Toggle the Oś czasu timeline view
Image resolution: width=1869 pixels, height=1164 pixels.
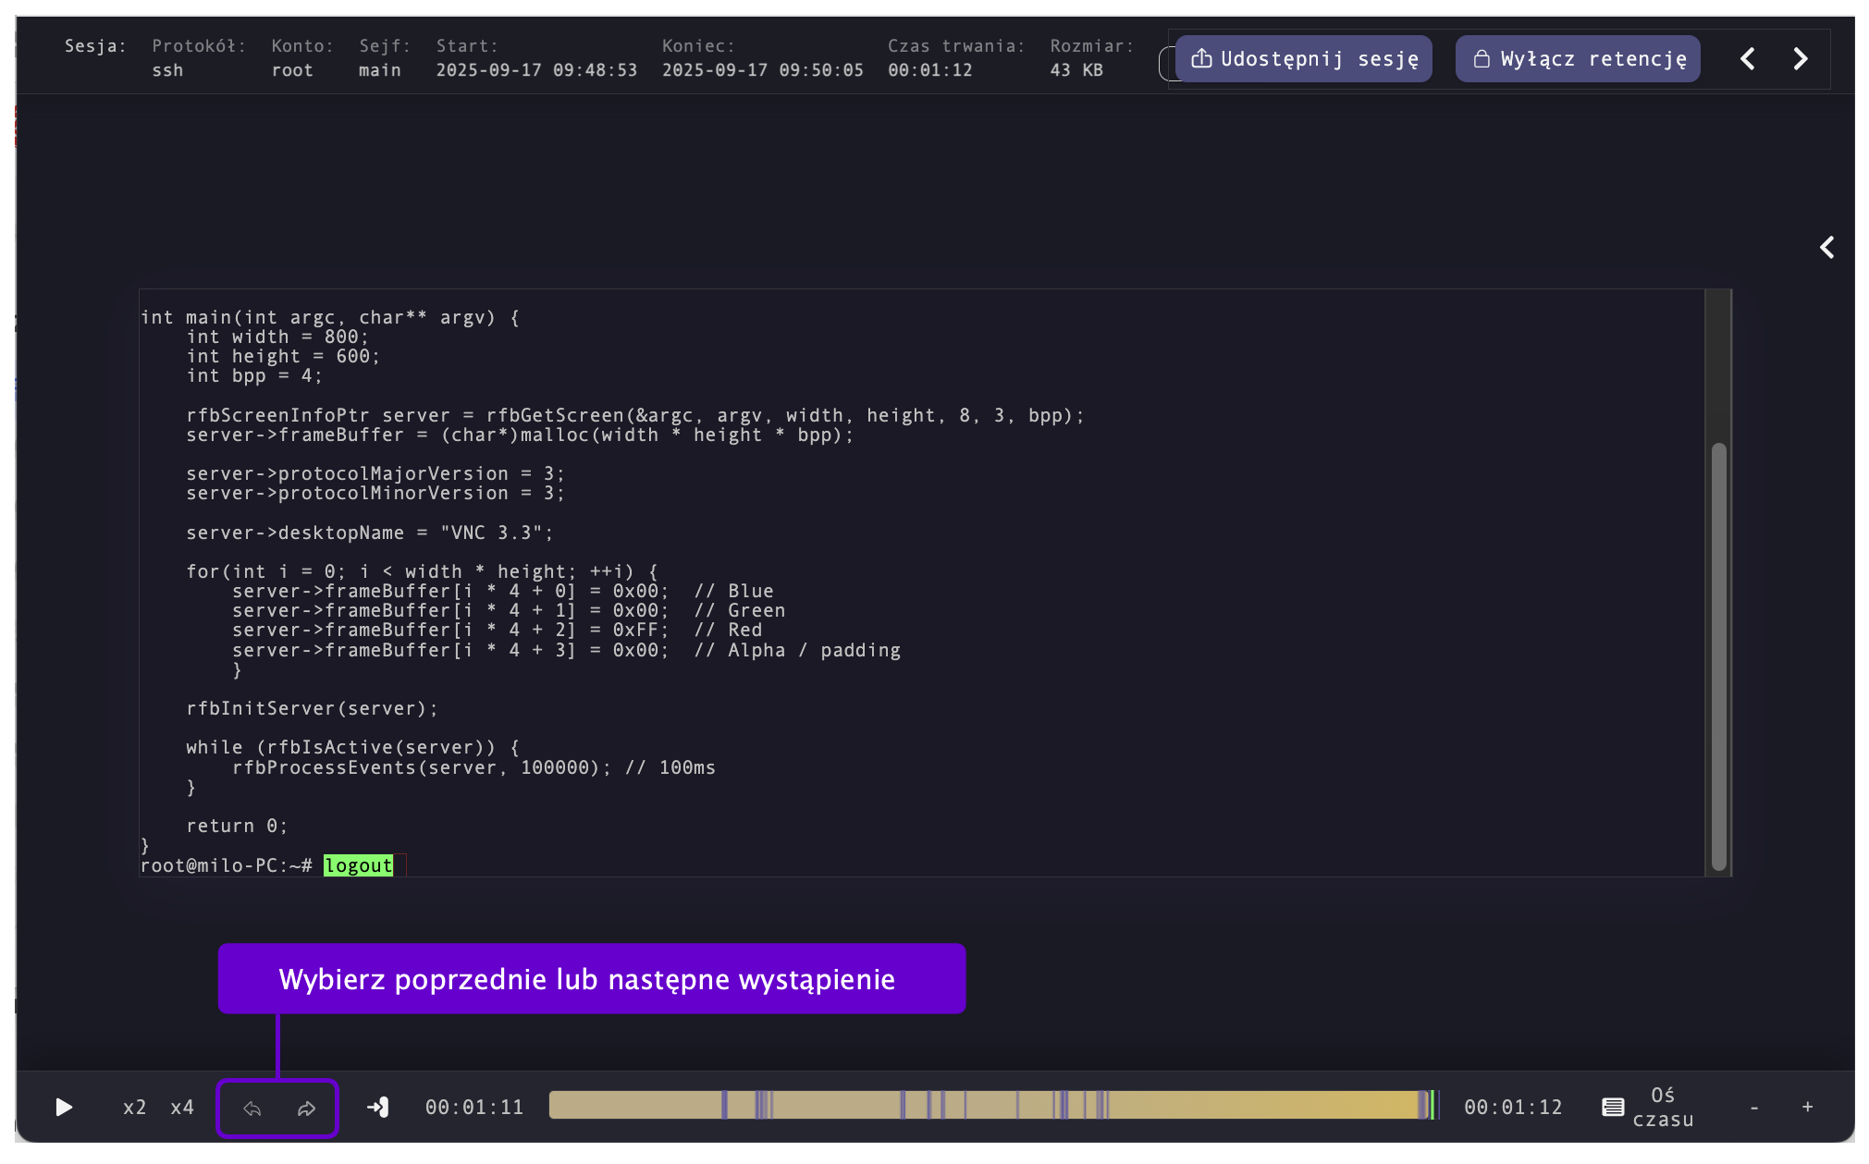coord(1662,1107)
